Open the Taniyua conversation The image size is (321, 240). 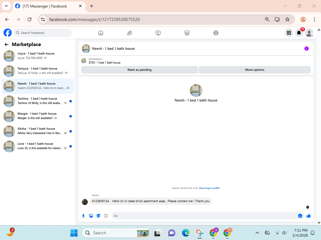point(38,71)
